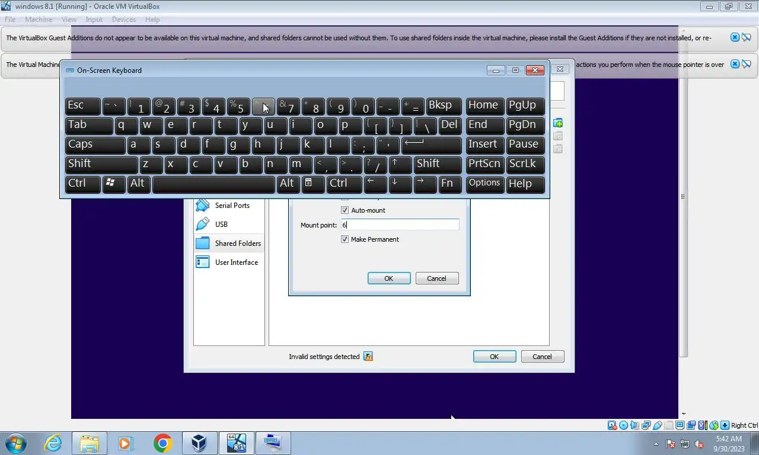
Task: Open Internet Explorer from the taskbar
Action: pyautogui.click(x=53, y=443)
